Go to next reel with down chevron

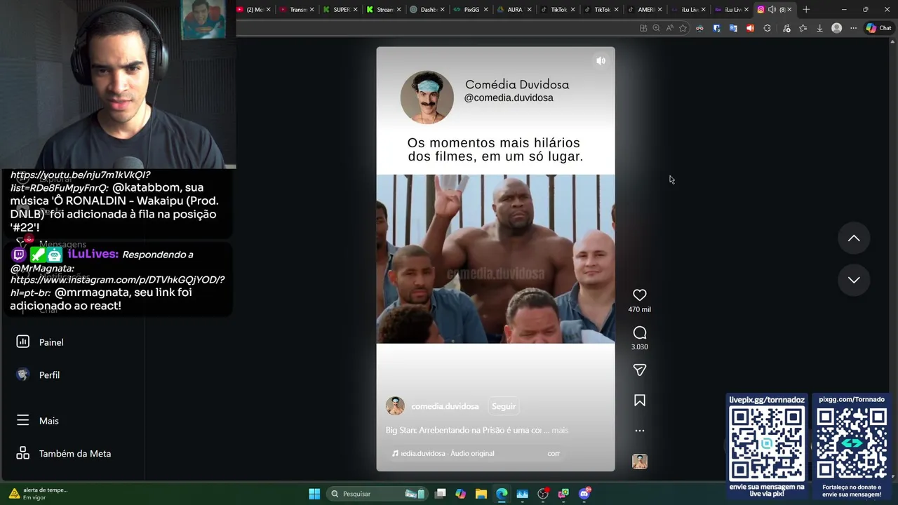click(x=854, y=280)
